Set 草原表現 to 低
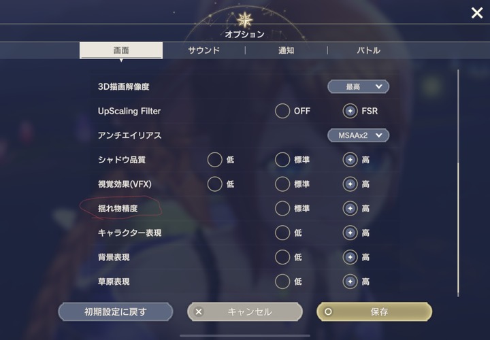Image resolution: width=490 pixels, height=340 pixels. pos(282,282)
